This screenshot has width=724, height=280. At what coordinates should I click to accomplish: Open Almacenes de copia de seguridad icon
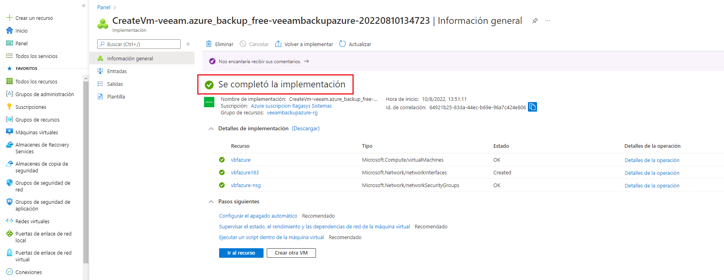(10, 164)
